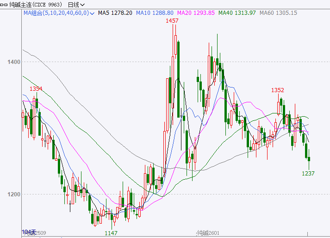The height and width of the screenshot is (238, 330).
Task: Select the MA5 1278.20 legend label
Action: click(x=115, y=13)
